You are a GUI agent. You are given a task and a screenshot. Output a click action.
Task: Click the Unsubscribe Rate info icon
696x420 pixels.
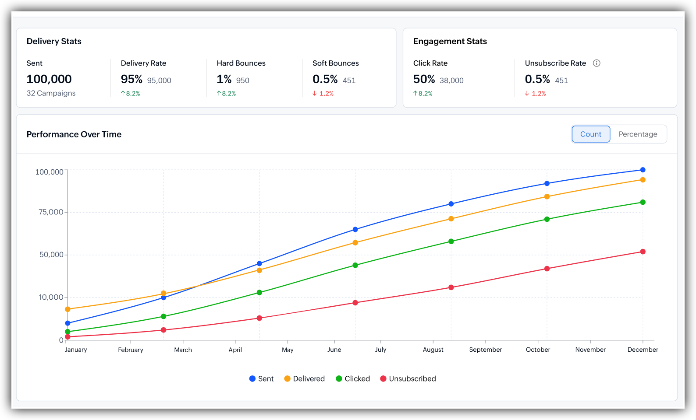[x=597, y=63]
